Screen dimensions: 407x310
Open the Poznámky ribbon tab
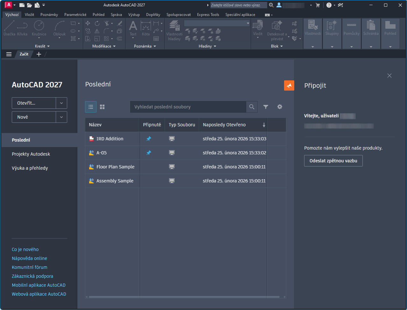click(x=49, y=15)
